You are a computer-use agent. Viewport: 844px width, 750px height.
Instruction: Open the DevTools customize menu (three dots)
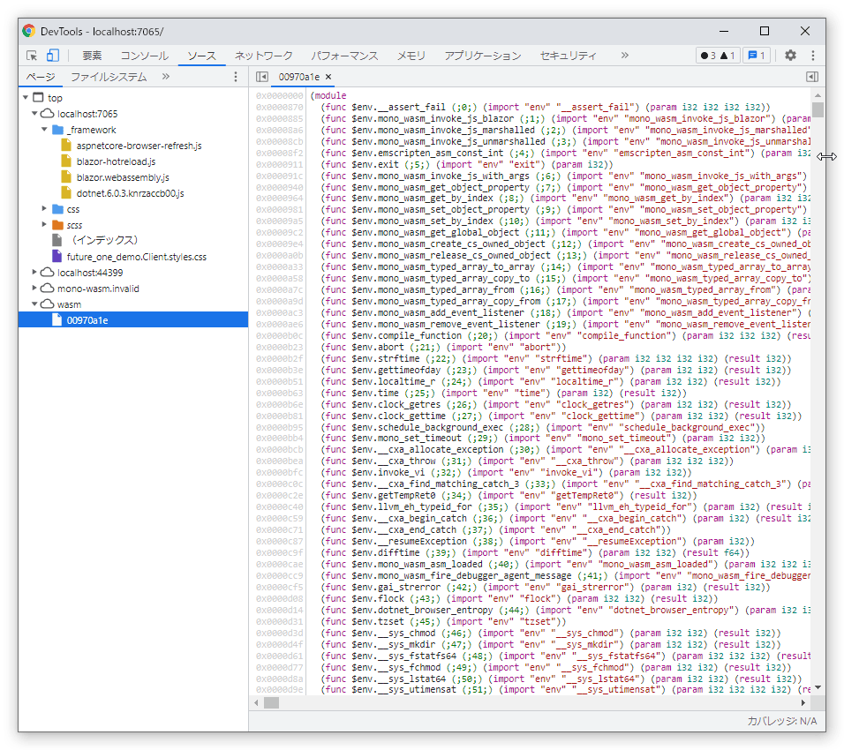813,55
